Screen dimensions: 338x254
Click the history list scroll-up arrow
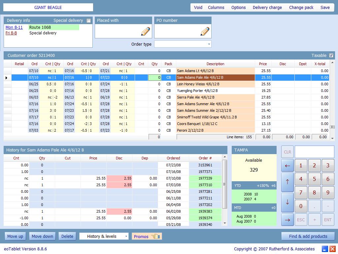[x=225, y=157]
